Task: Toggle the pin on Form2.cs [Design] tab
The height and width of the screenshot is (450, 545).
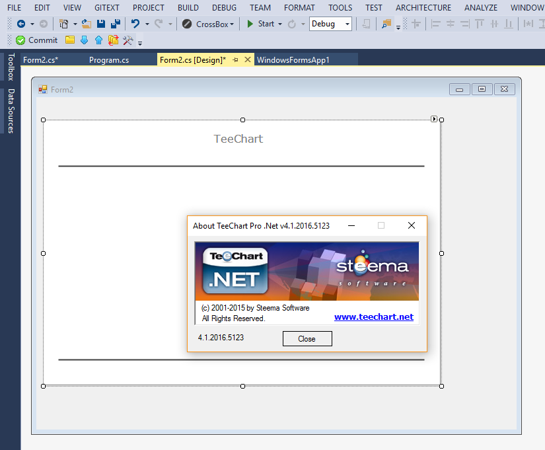Action: (x=235, y=60)
